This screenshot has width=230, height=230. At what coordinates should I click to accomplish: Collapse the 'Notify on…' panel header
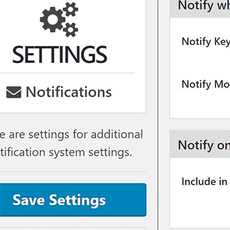[200, 144]
